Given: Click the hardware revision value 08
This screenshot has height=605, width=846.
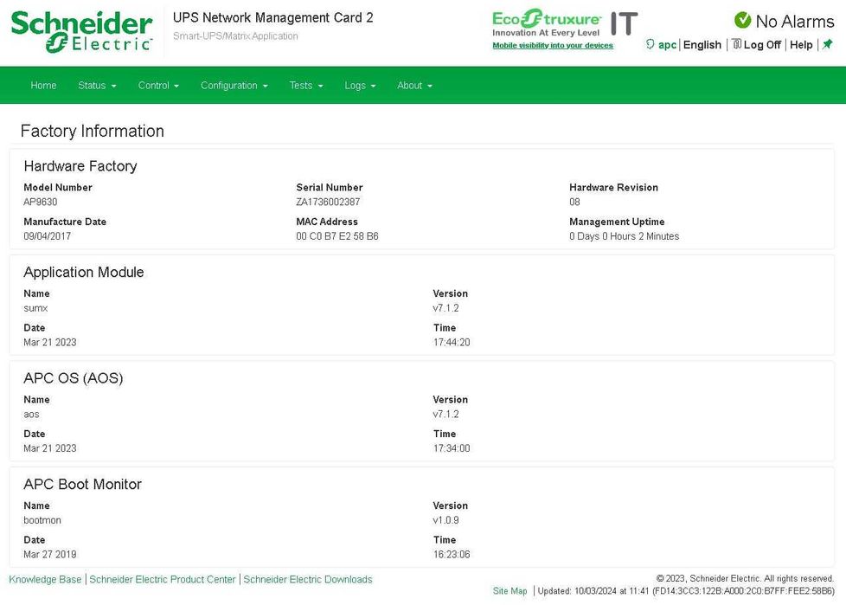Looking at the screenshot, I should coord(574,202).
